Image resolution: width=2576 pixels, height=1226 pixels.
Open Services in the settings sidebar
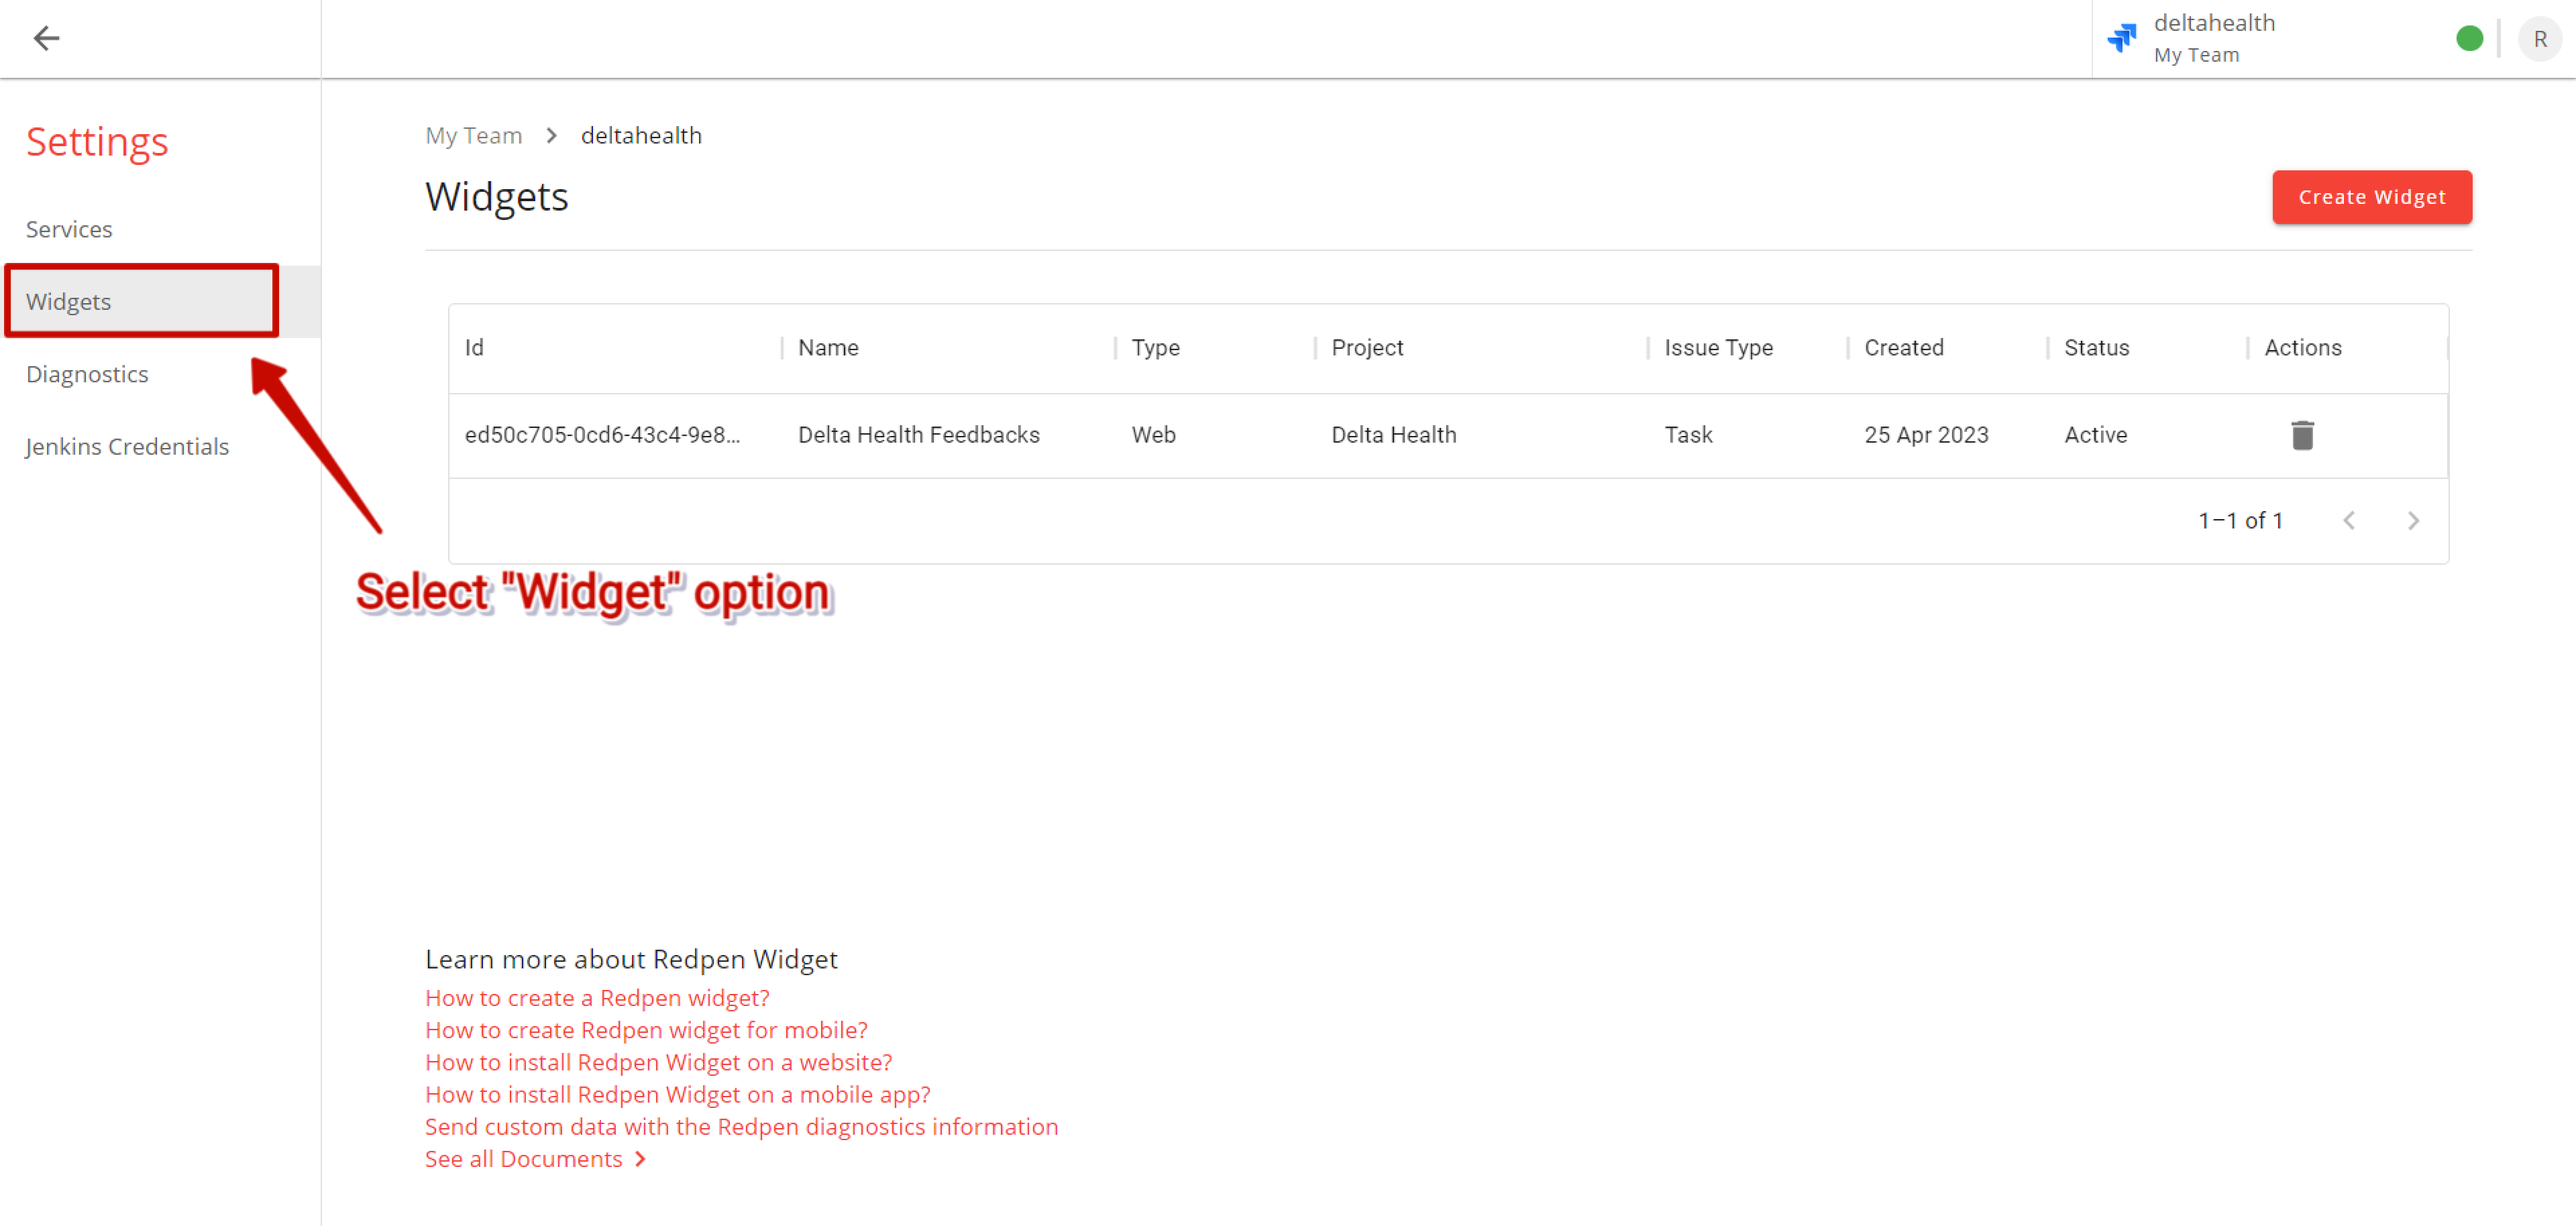pos(69,229)
